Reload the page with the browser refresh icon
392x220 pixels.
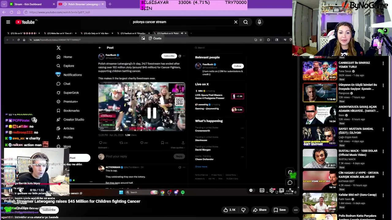pyautogui.click(x=11, y=12)
